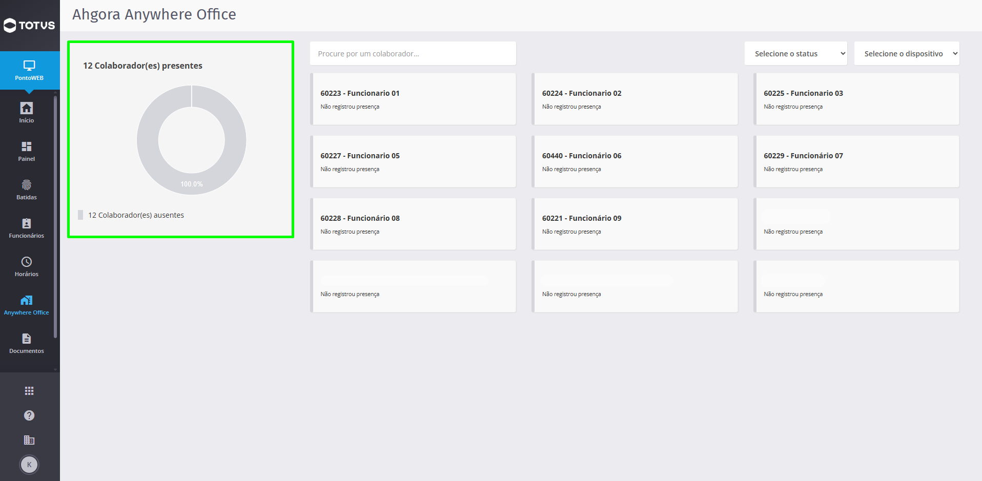Image resolution: width=982 pixels, height=481 pixels.
Task: Focus the Procure por um colaborador field
Action: (x=413, y=53)
